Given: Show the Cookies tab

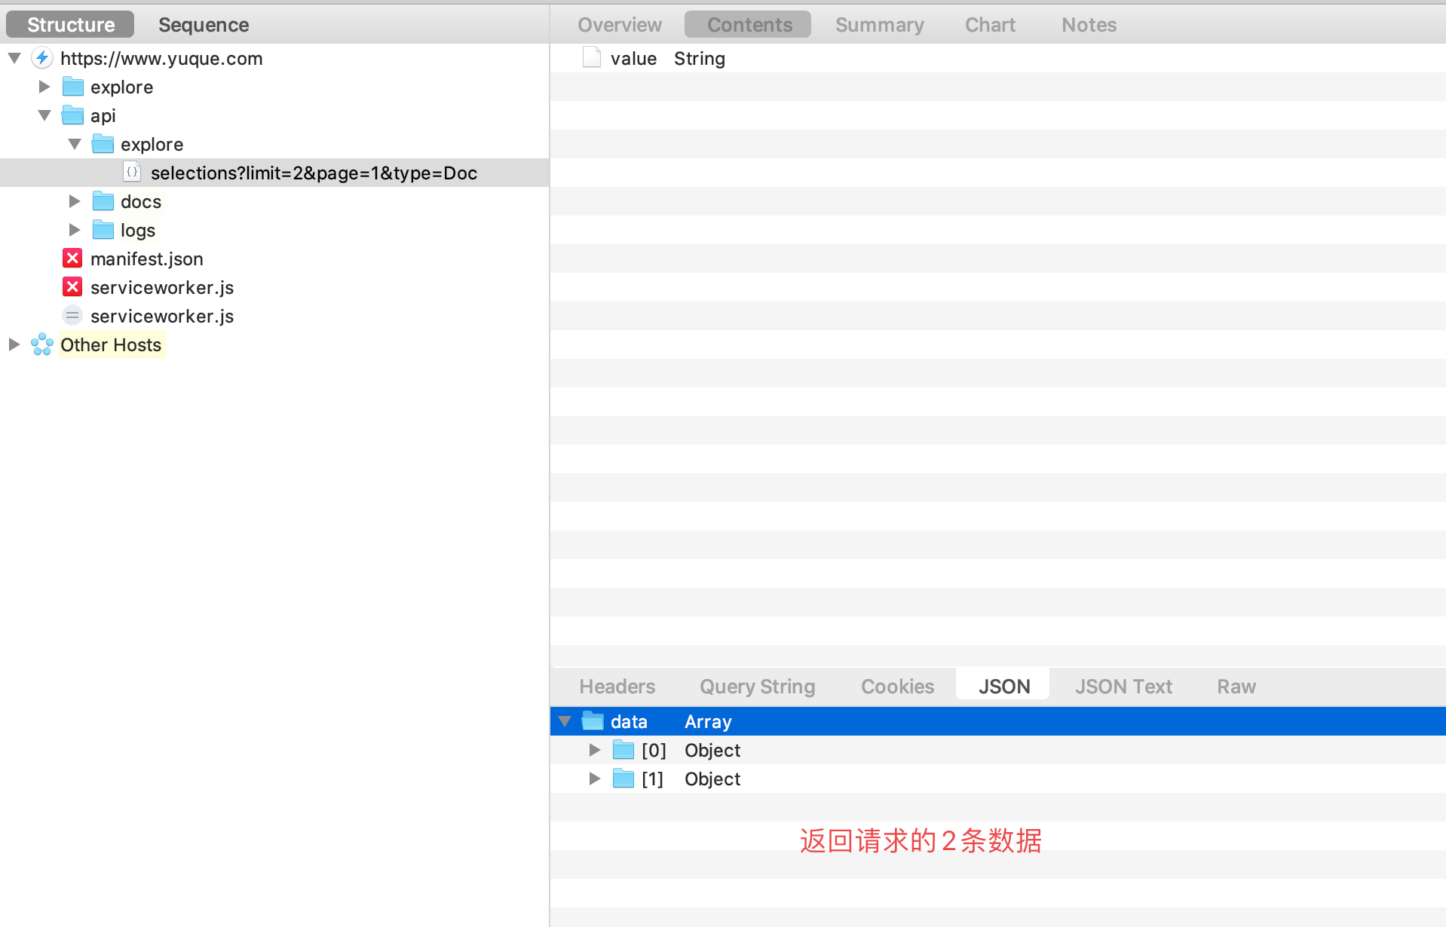Looking at the screenshot, I should pyautogui.click(x=898, y=686).
